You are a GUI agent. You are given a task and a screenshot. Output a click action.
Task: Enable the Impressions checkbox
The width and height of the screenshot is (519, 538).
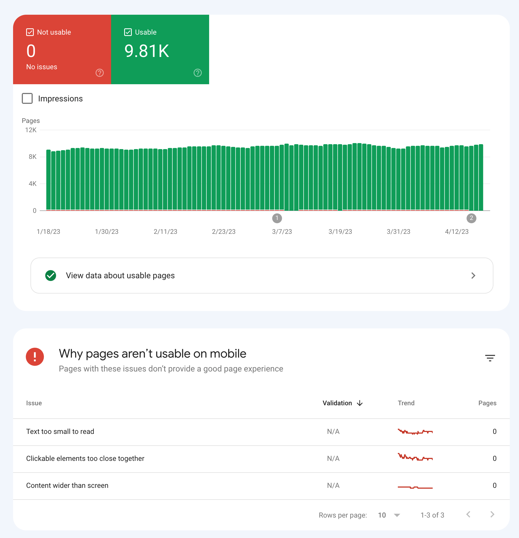coord(27,99)
